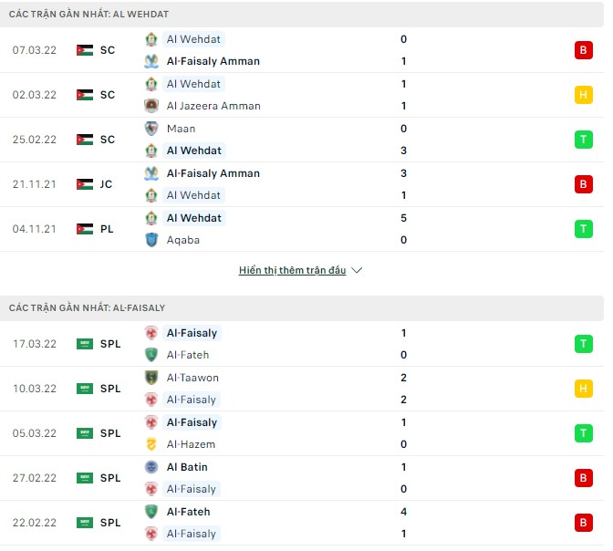This screenshot has width=613, height=551.
Task: Expand more matches with the chevron arrow
Action: point(357,271)
